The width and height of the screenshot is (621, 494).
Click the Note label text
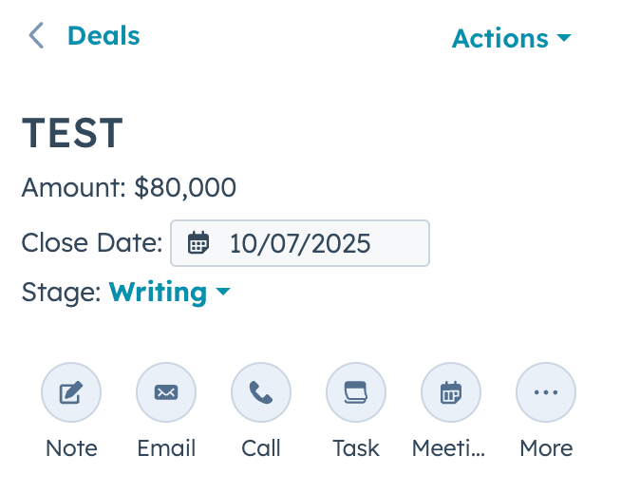[x=71, y=448]
